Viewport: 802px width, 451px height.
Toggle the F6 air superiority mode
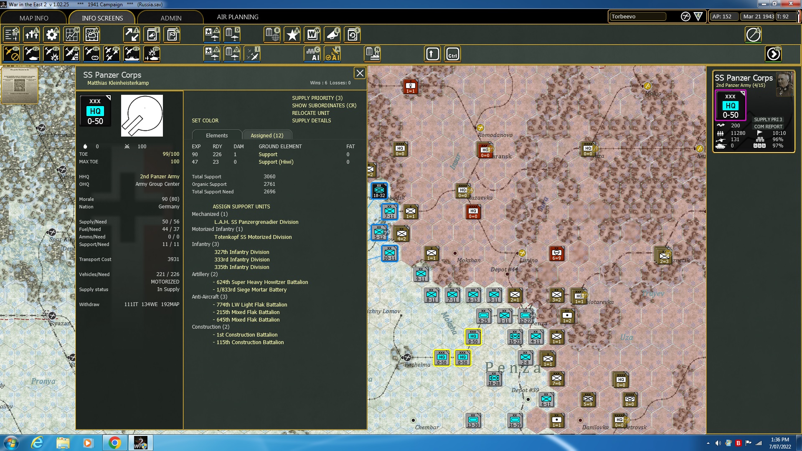(112, 54)
